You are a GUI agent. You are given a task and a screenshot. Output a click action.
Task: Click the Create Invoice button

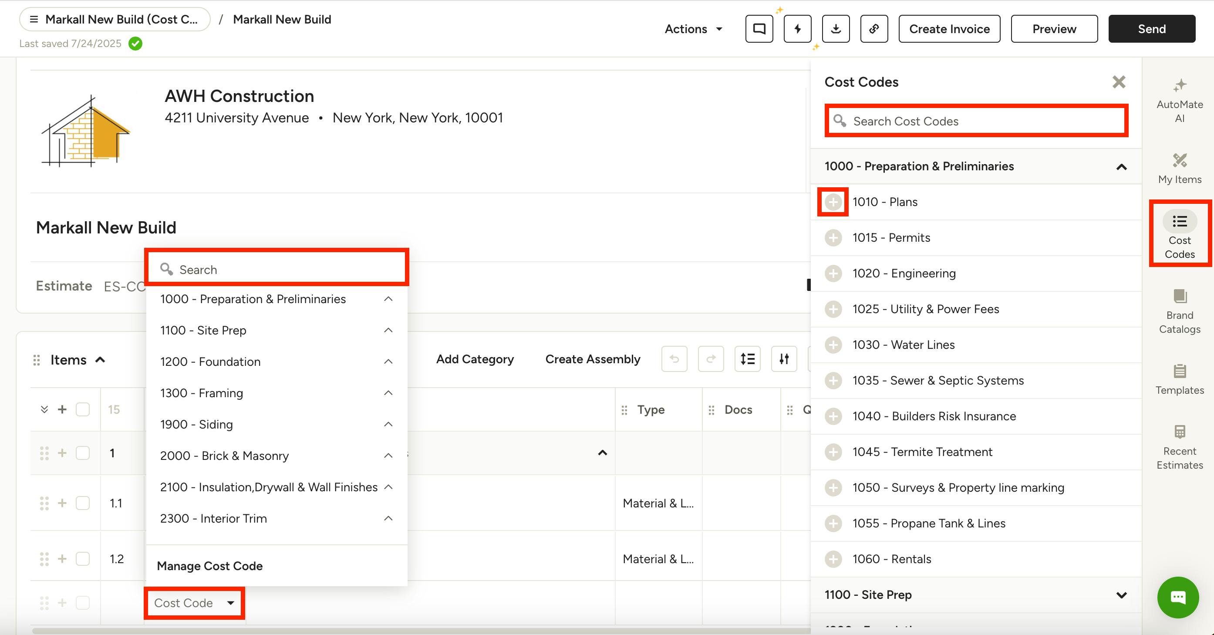pyautogui.click(x=949, y=29)
